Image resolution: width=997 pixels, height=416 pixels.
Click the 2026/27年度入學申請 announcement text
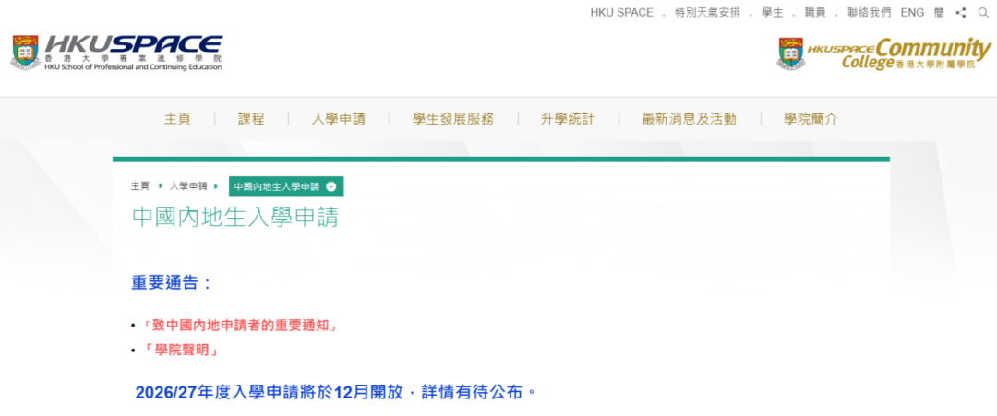point(335,393)
